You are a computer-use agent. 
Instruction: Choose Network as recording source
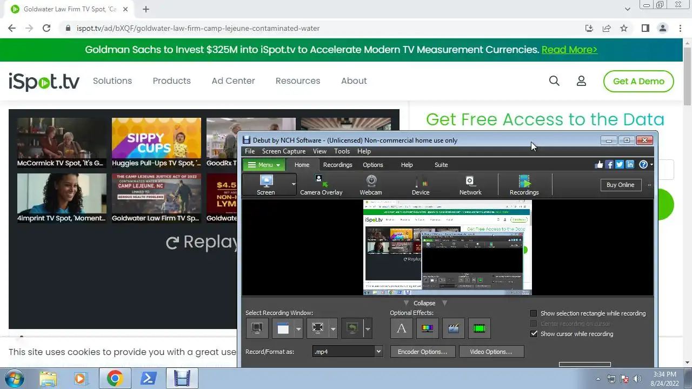coord(470,185)
